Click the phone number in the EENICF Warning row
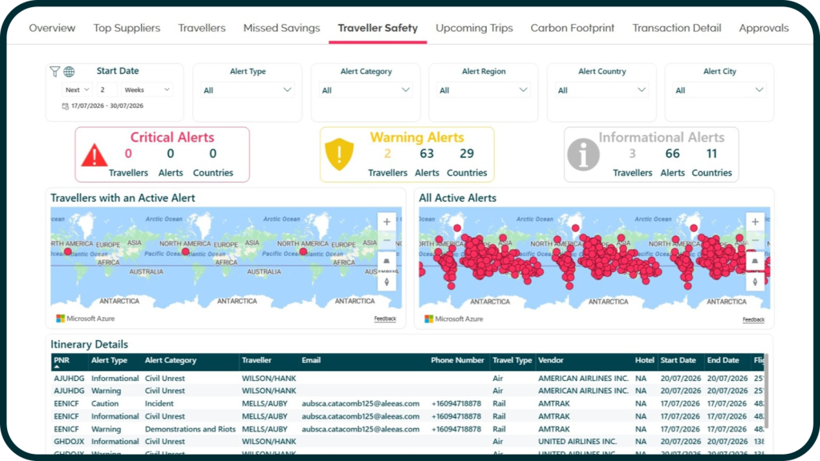The height and width of the screenshot is (461, 820). point(456,429)
